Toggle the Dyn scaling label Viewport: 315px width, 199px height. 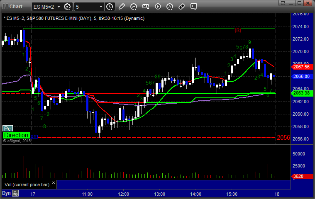click(x=6, y=193)
